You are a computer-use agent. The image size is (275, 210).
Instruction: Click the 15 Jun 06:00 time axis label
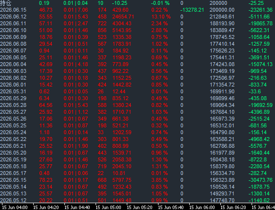coord(202,208)
